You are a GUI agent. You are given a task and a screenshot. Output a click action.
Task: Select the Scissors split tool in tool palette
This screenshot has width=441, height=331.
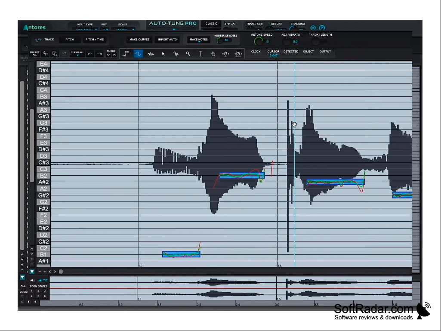176,54
